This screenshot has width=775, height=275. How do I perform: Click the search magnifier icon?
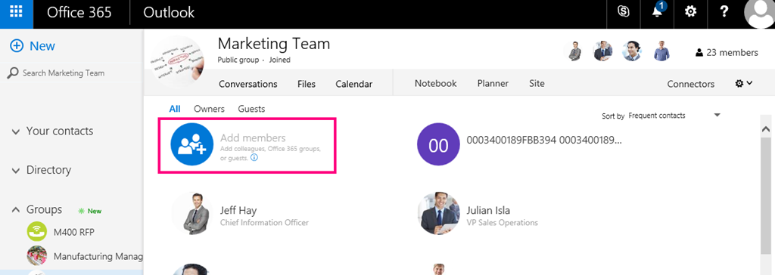pyautogui.click(x=13, y=73)
